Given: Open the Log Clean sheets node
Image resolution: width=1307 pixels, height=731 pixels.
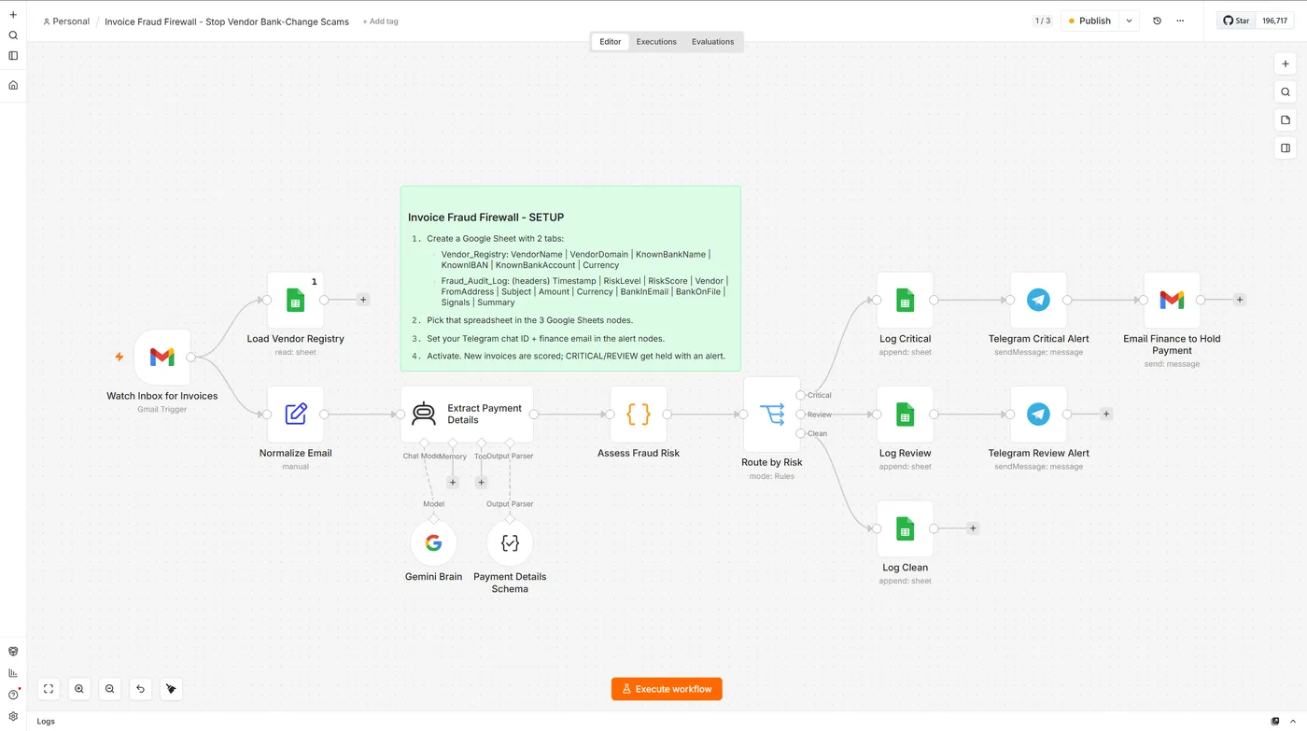Looking at the screenshot, I should 905,528.
